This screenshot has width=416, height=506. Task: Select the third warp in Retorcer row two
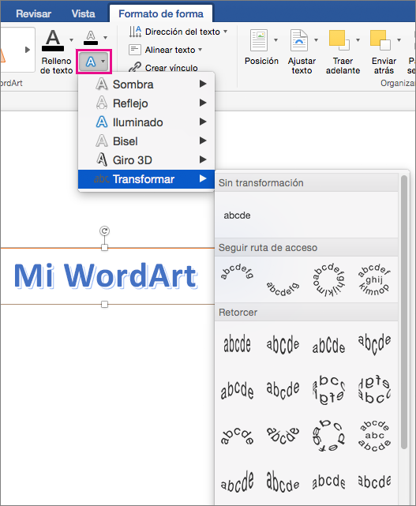(328, 389)
